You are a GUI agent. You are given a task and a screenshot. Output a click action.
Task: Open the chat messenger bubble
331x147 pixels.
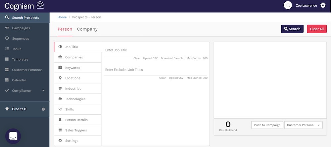click(x=13, y=136)
